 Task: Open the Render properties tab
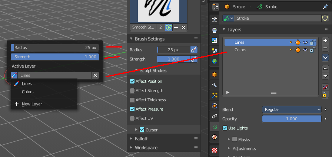[x=215, y=20]
